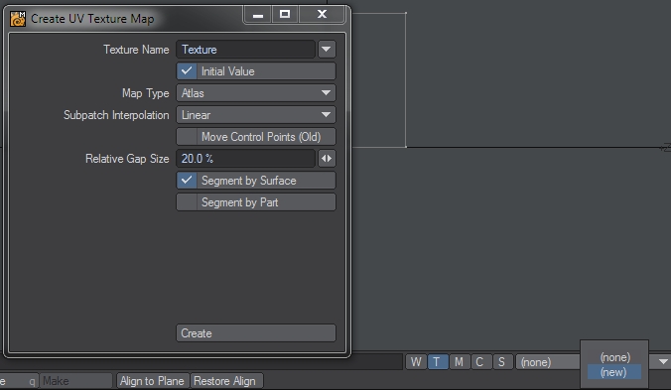Open the Map Type Atlas dropdown
This screenshot has height=390, width=671.
point(256,93)
